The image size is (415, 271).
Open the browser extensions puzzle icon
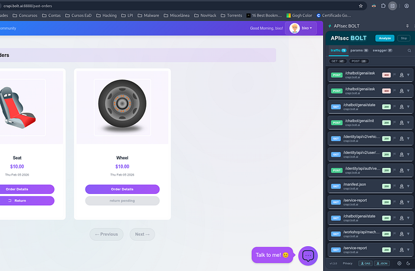383,6
